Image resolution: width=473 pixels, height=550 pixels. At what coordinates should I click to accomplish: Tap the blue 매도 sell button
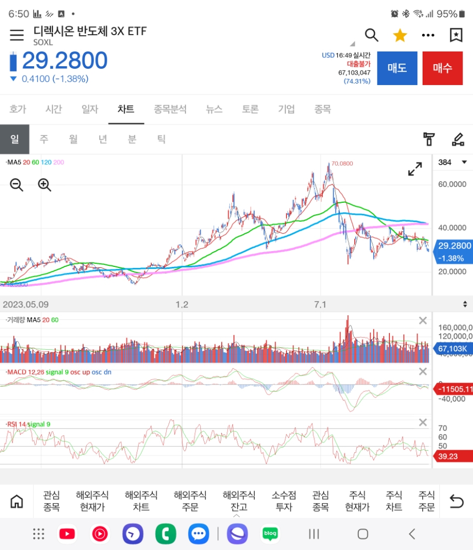click(x=397, y=68)
